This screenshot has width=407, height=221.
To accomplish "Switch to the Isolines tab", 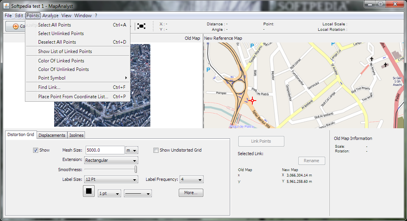I will pos(76,135).
